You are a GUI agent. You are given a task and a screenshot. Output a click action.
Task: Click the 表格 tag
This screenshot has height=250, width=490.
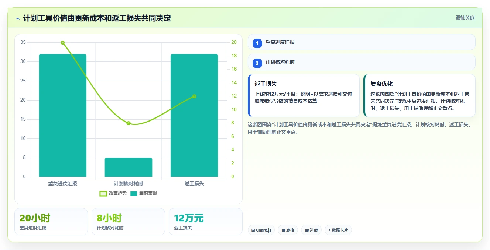pyautogui.click(x=288, y=230)
